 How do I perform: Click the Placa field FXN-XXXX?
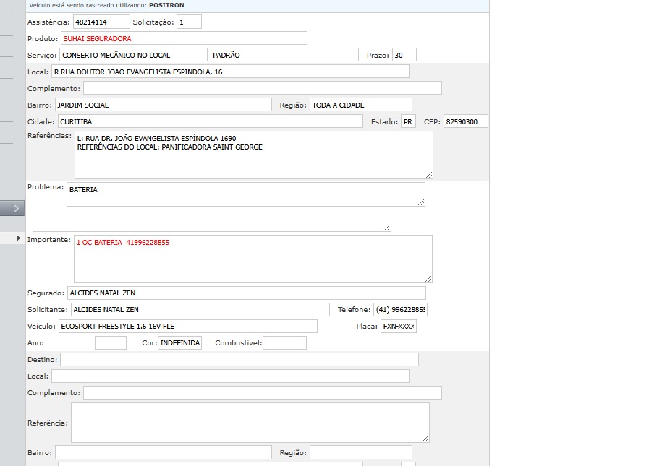click(x=399, y=326)
